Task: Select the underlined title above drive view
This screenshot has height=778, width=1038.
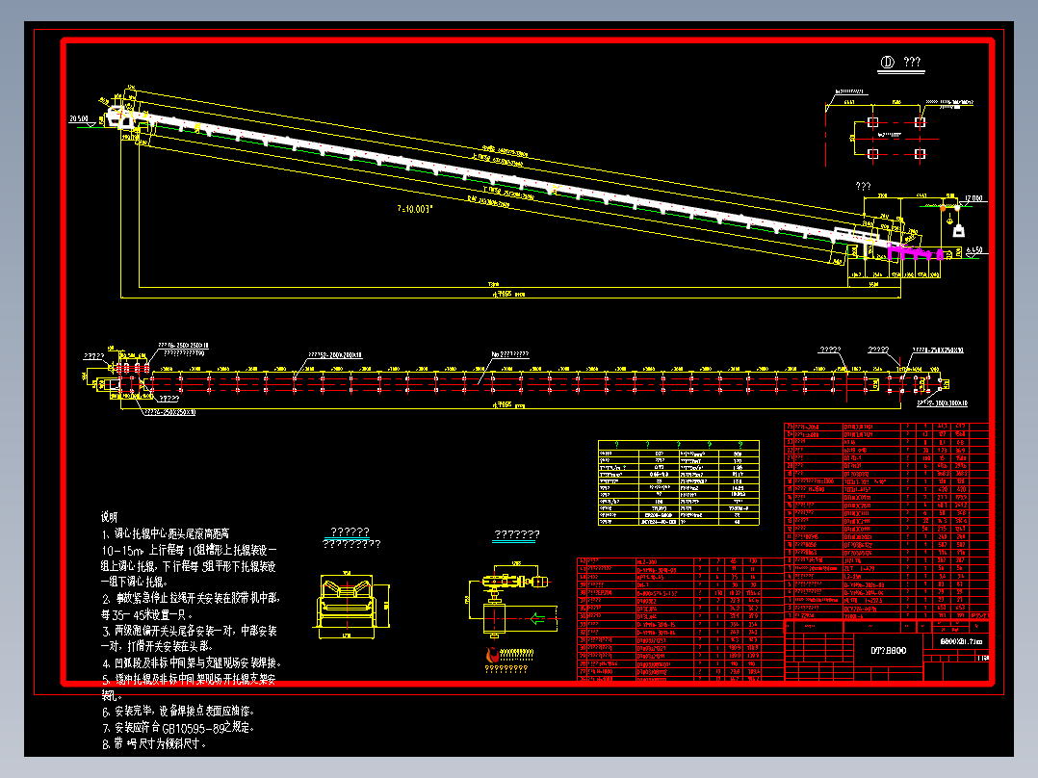Action: point(517,534)
